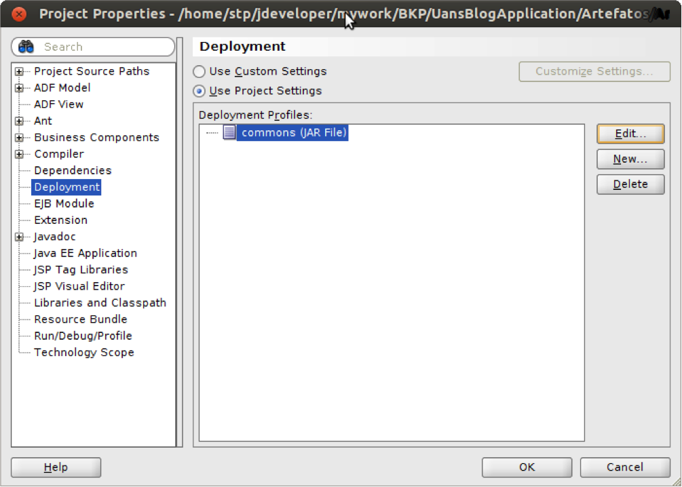Open the Dependencies category
The image size is (682, 487).
[x=73, y=170]
